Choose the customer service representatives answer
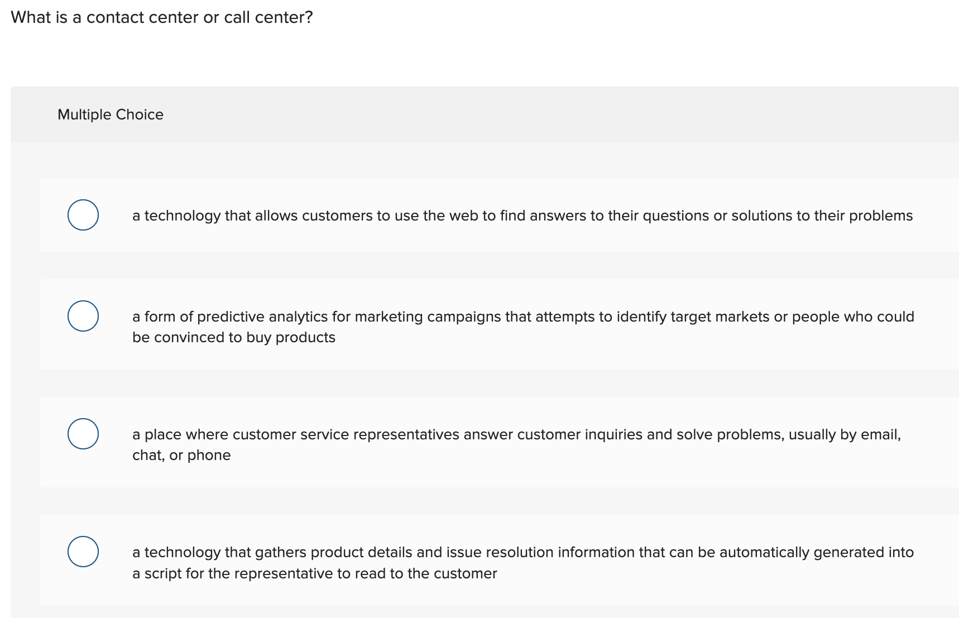959x618 pixels. tap(83, 434)
